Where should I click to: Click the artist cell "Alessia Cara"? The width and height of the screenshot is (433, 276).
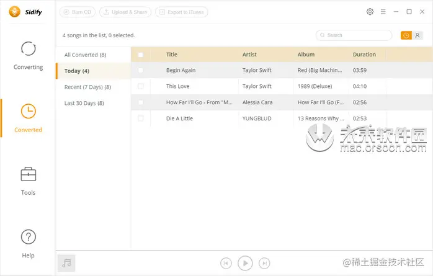point(257,102)
